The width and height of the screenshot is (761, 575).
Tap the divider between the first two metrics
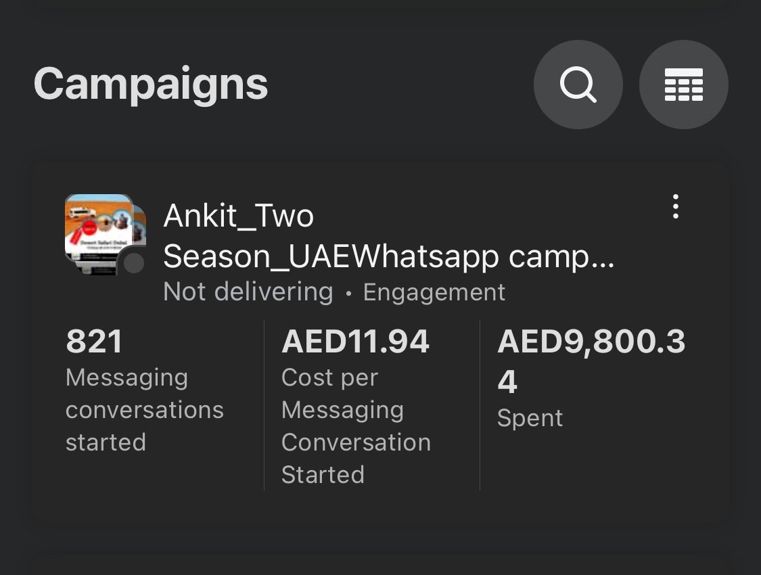click(x=264, y=405)
